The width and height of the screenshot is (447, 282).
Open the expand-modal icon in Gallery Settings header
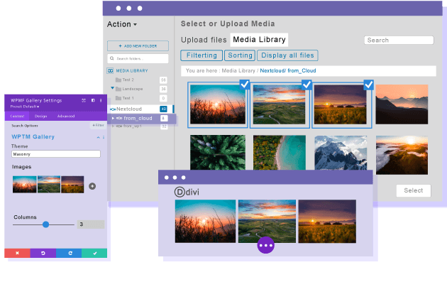[x=84, y=100]
